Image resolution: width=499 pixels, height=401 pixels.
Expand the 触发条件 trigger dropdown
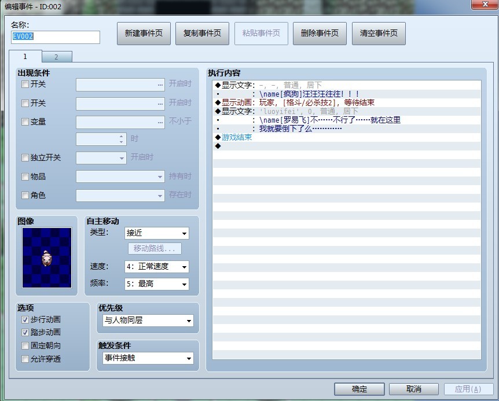pyautogui.click(x=148, y=358)
